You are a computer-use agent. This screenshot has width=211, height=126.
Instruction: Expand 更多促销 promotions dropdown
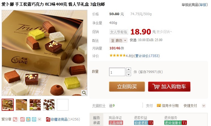click(x=164, y=32)
